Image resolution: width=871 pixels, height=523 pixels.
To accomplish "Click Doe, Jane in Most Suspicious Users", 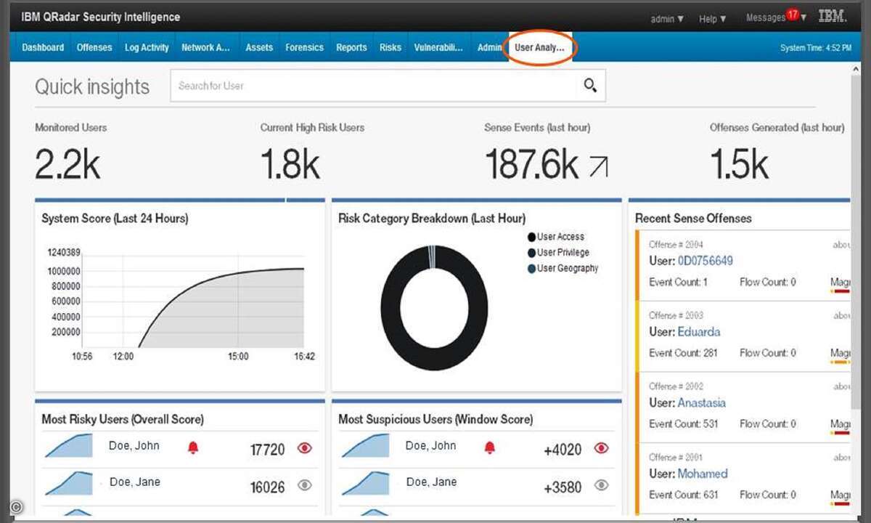I will point(431,482).
